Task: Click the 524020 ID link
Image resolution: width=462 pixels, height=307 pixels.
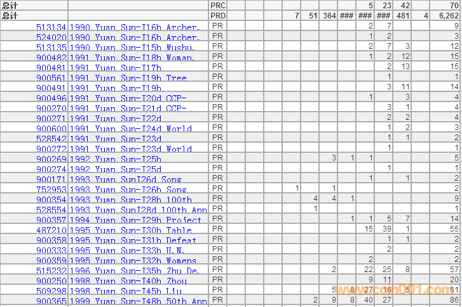Action: tap(51, 37)
